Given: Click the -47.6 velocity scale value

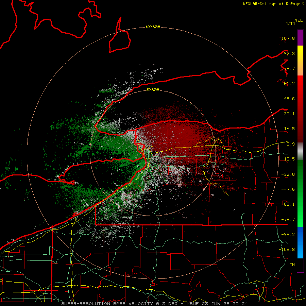Looking at the screenshot, I should point(288,189).
